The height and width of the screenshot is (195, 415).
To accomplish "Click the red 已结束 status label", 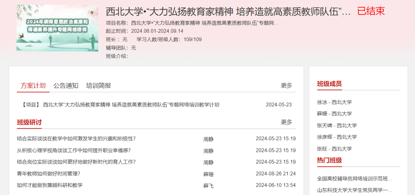I will 371,11.
